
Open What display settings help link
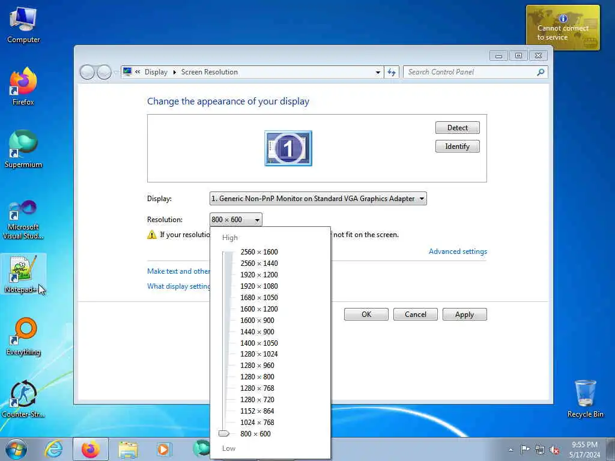click(178, 286)
